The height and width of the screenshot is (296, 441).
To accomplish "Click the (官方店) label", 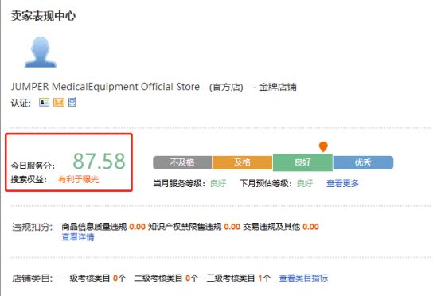I will coord(226,87).
